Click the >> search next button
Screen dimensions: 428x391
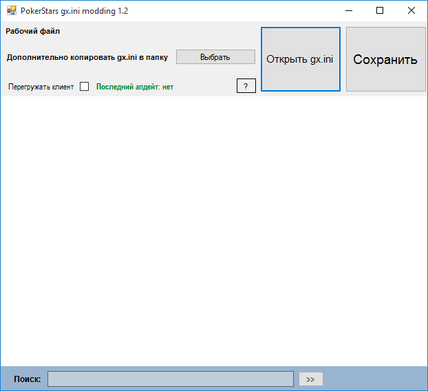click(311, 379)
